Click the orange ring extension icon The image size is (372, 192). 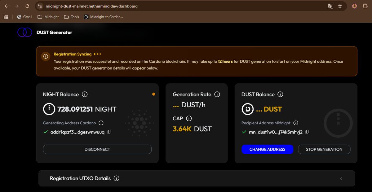click(355, 6)
